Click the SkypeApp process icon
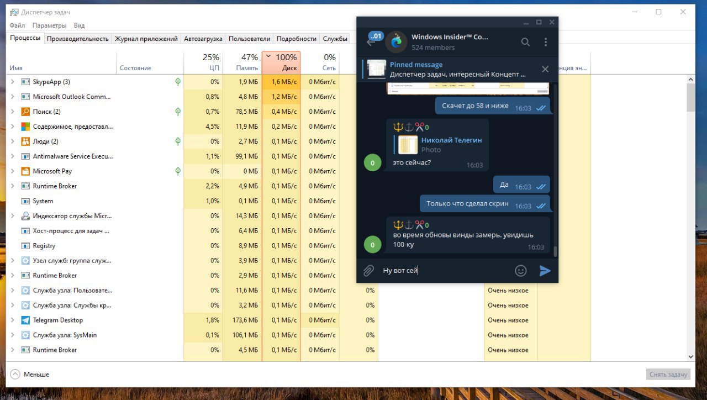Image resolution: width=707 pixels, height=400 pixels. click(25, 82)
